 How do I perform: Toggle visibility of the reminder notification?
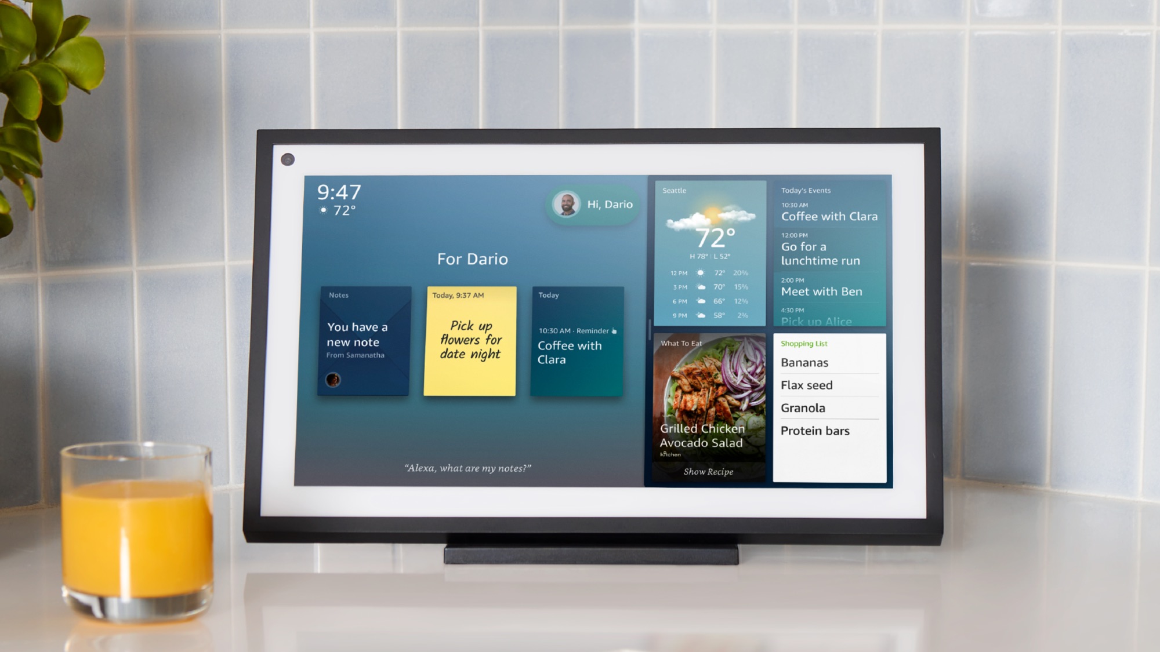click(x=614, y=330)
